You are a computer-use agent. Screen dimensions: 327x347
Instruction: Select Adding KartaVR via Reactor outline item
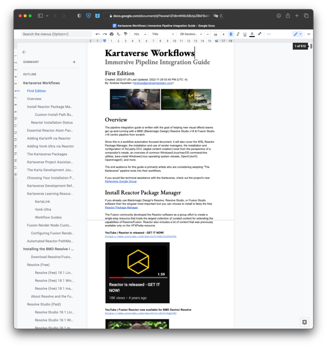[x=49, y=138]
